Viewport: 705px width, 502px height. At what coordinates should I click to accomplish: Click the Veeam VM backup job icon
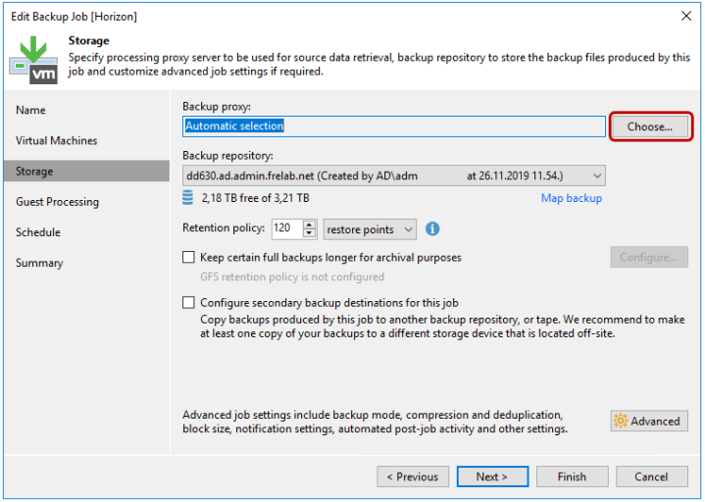tap(33, 58)
